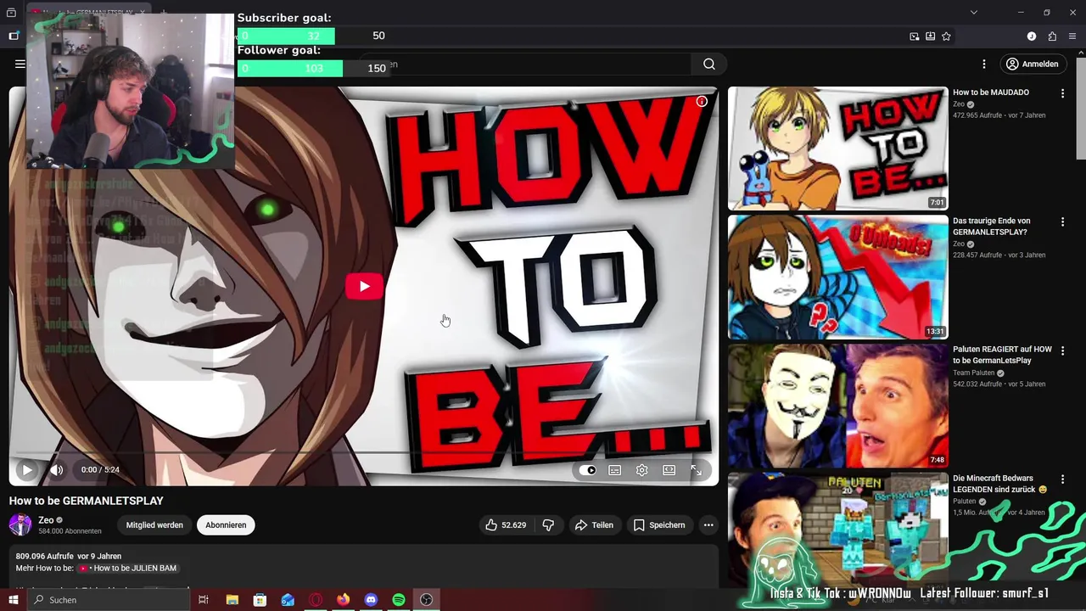The width and height of the screenshot is (1086, 611).
Task: Click the install app icon in address bar
Action: click(930, 36)
